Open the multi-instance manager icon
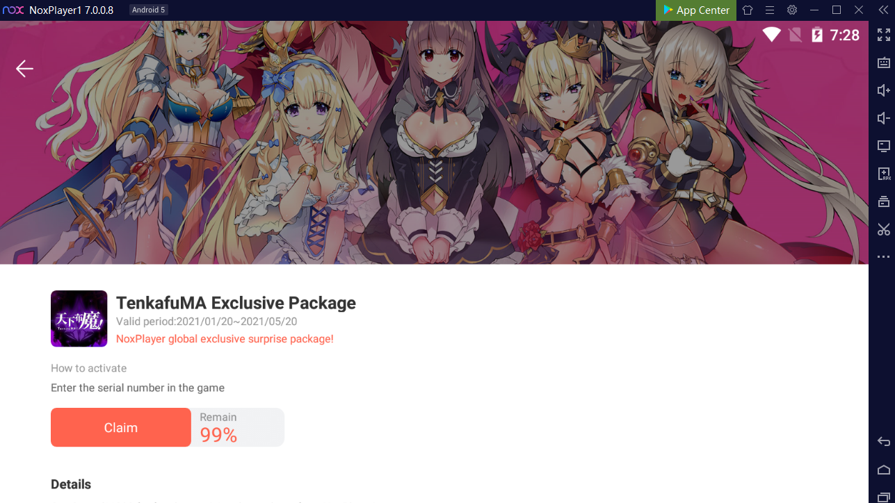Screen dimensions: 895x503 click(x=884, y=201)
